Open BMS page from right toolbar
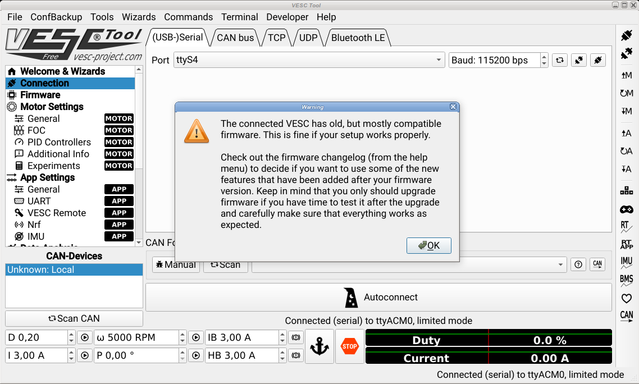Viewport: 639px width, 384px height. pos(627,280)
